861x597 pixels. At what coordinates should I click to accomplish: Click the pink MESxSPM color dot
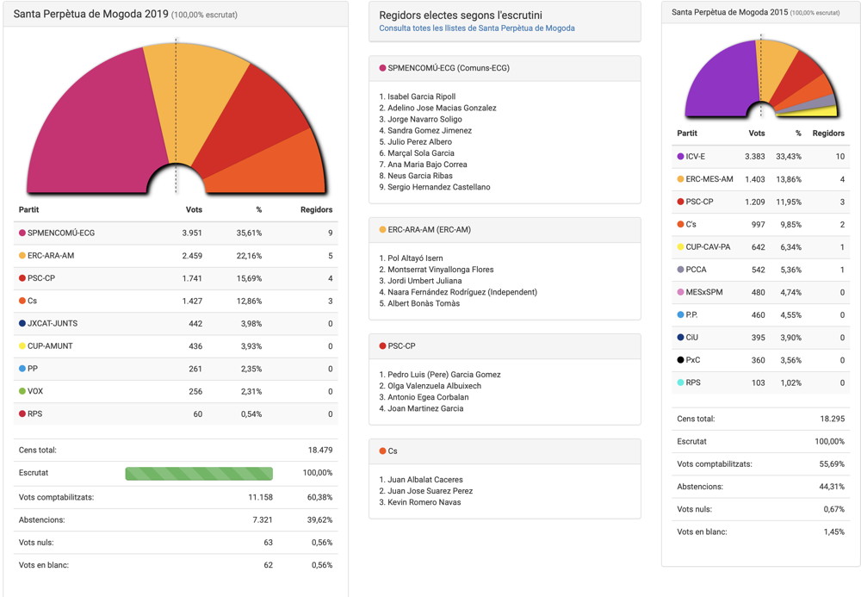coord(681,292)
